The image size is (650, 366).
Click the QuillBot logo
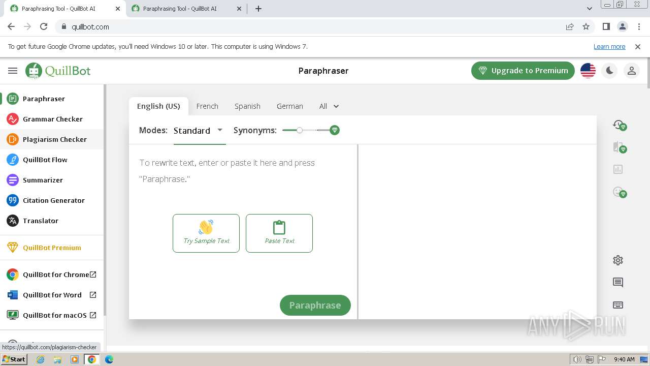click(58, 71)
